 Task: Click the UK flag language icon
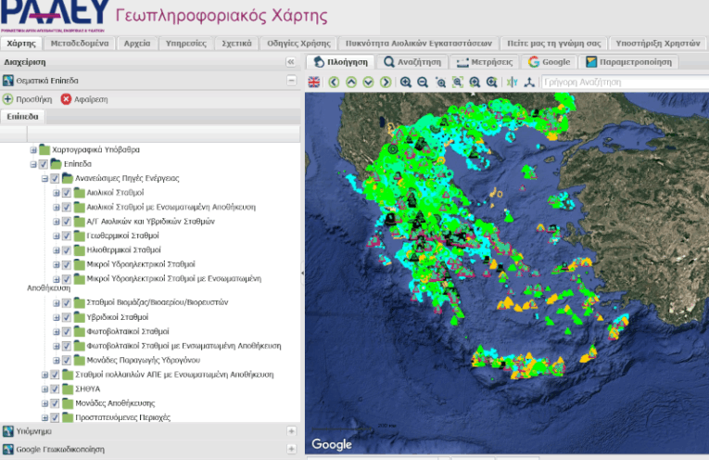click(314, 83)
